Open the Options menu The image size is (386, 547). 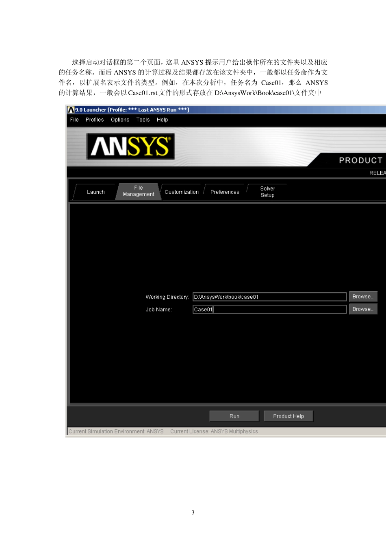[120, 120]
